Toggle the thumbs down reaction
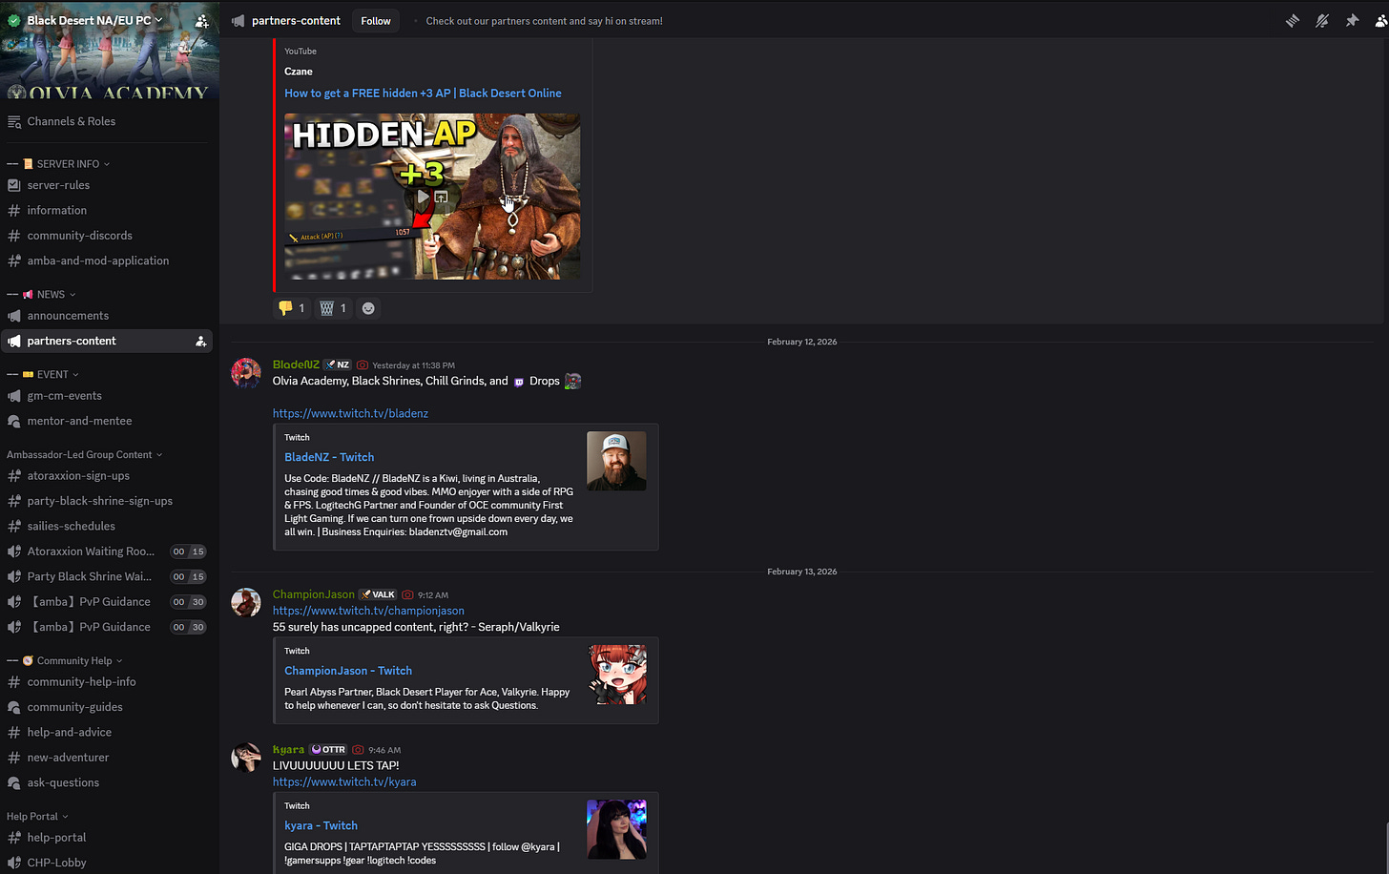 [x=292, y=308]
